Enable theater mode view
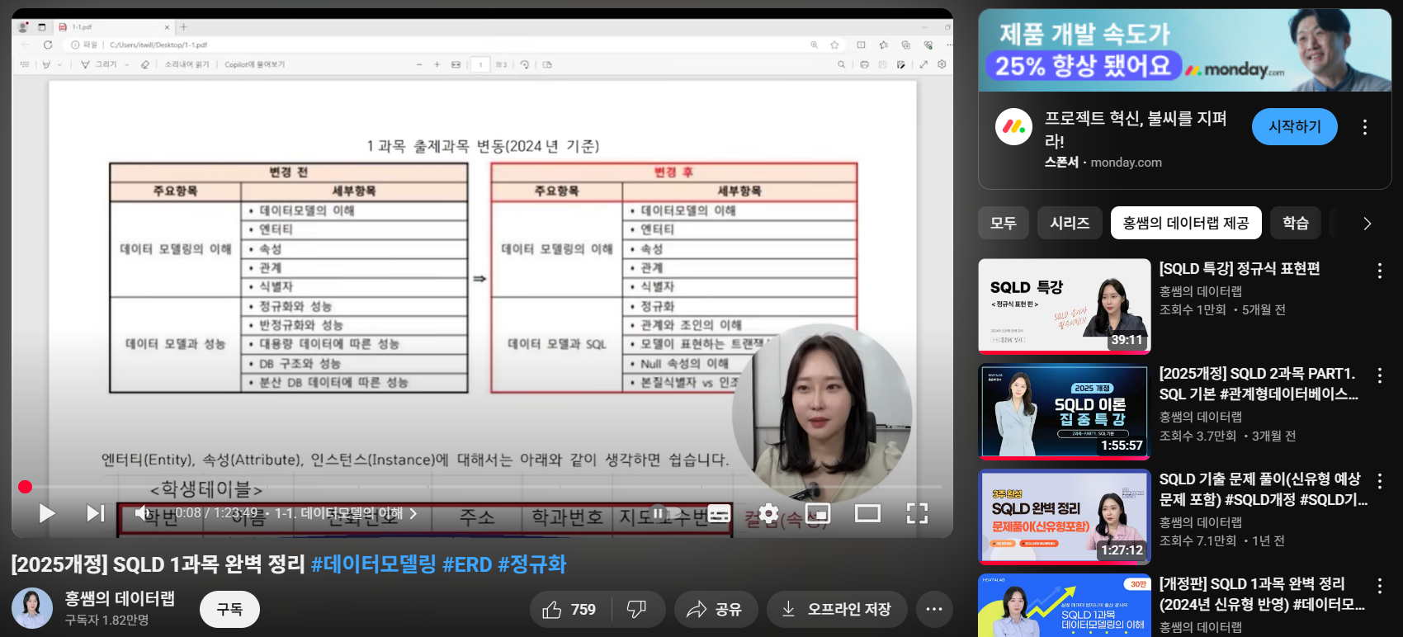The width and height of the screenshot is (1403, 637). pos(867,513)
